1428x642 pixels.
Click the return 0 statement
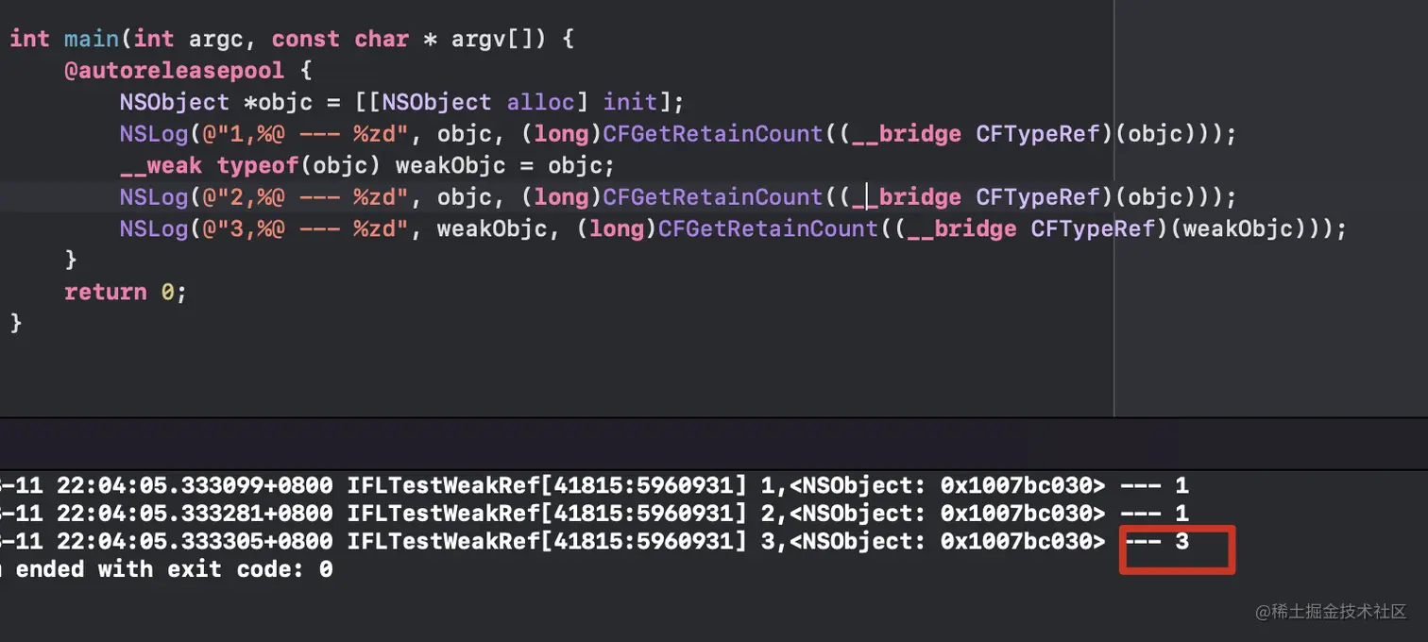tap(126, 292)
